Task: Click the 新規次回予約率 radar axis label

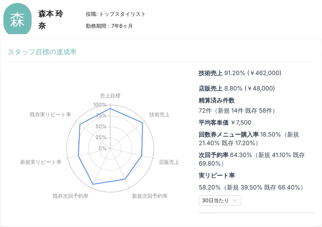Action: (150, 196)
